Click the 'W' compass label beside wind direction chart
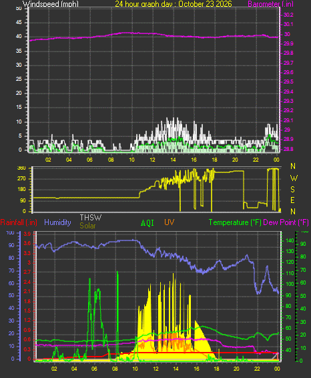The width and height of the screenshot is (311, 378). (294, 178)
